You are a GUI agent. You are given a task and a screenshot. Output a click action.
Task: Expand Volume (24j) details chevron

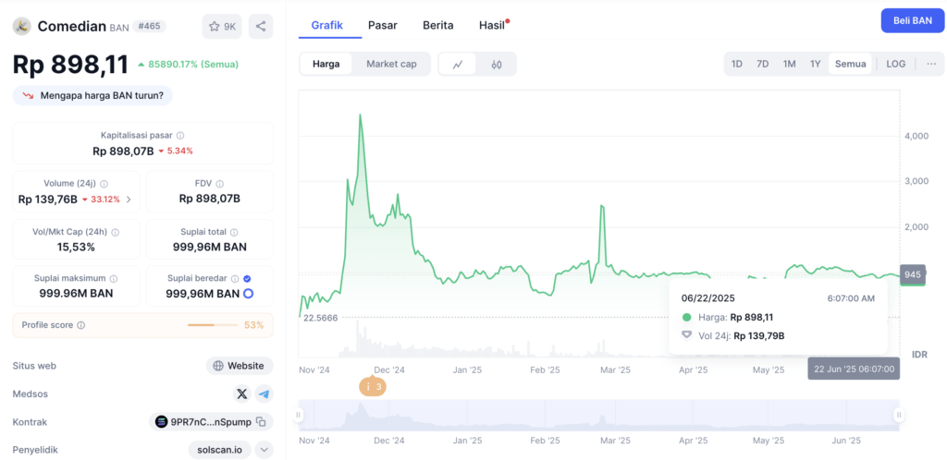point(128,200)
